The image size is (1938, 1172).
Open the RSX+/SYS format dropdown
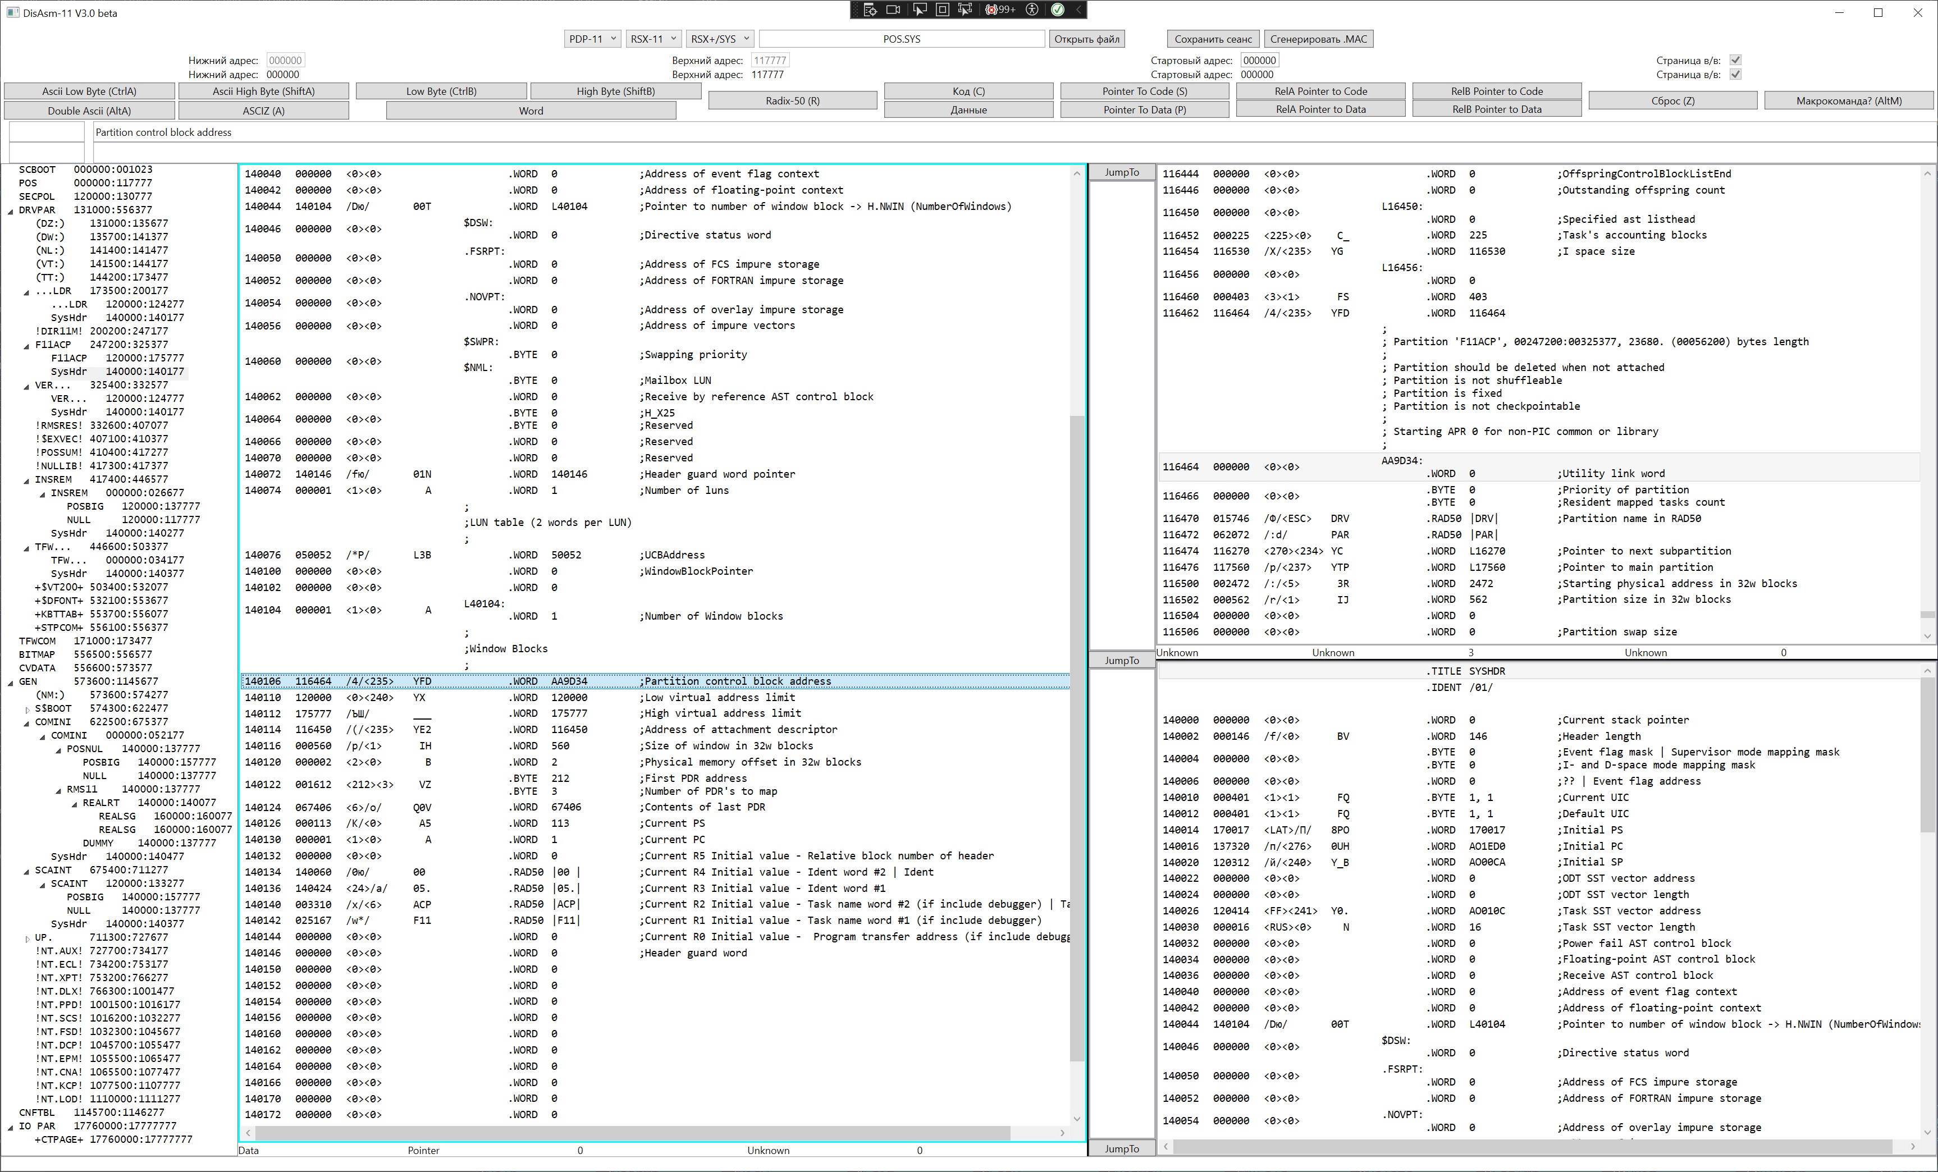pyautogui.click(x=720, y=39)
